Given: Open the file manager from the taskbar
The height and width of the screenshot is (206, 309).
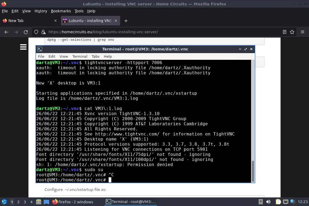Looking at the screenshot, I should [39, 202].
